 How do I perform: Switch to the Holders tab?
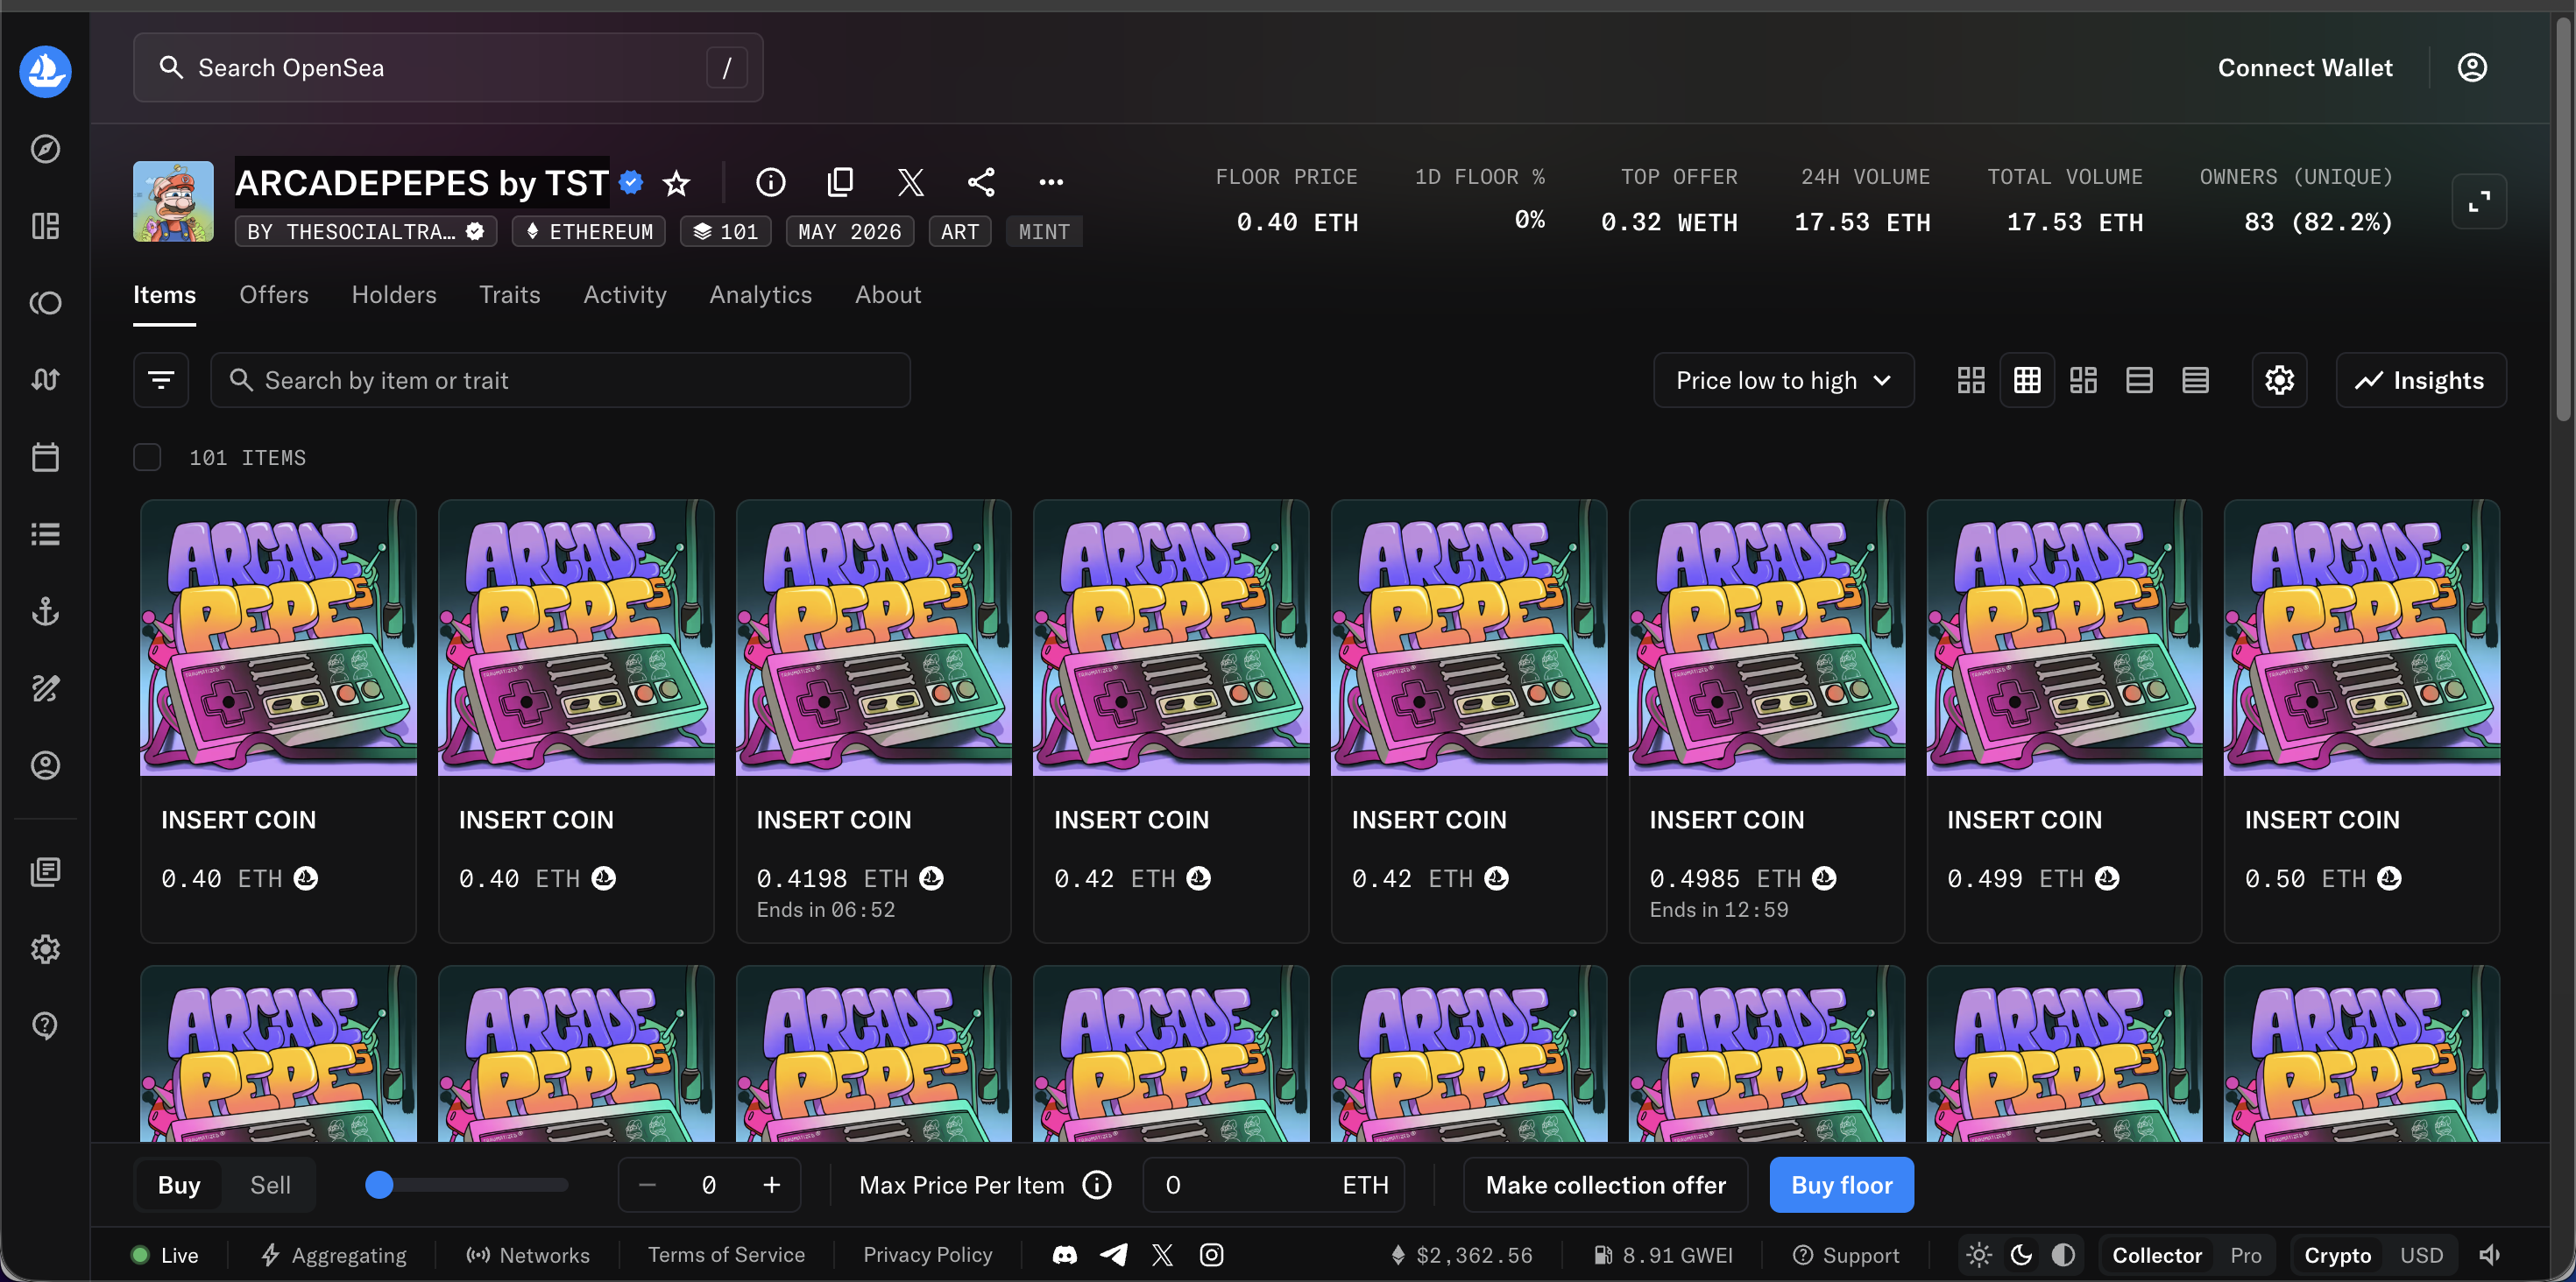pyautogui.click(x=394, y=295)
